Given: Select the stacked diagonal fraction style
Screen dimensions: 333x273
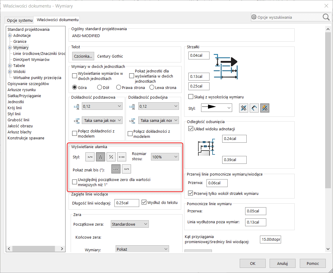Looking at the screenshot, I should coord(111,157).
